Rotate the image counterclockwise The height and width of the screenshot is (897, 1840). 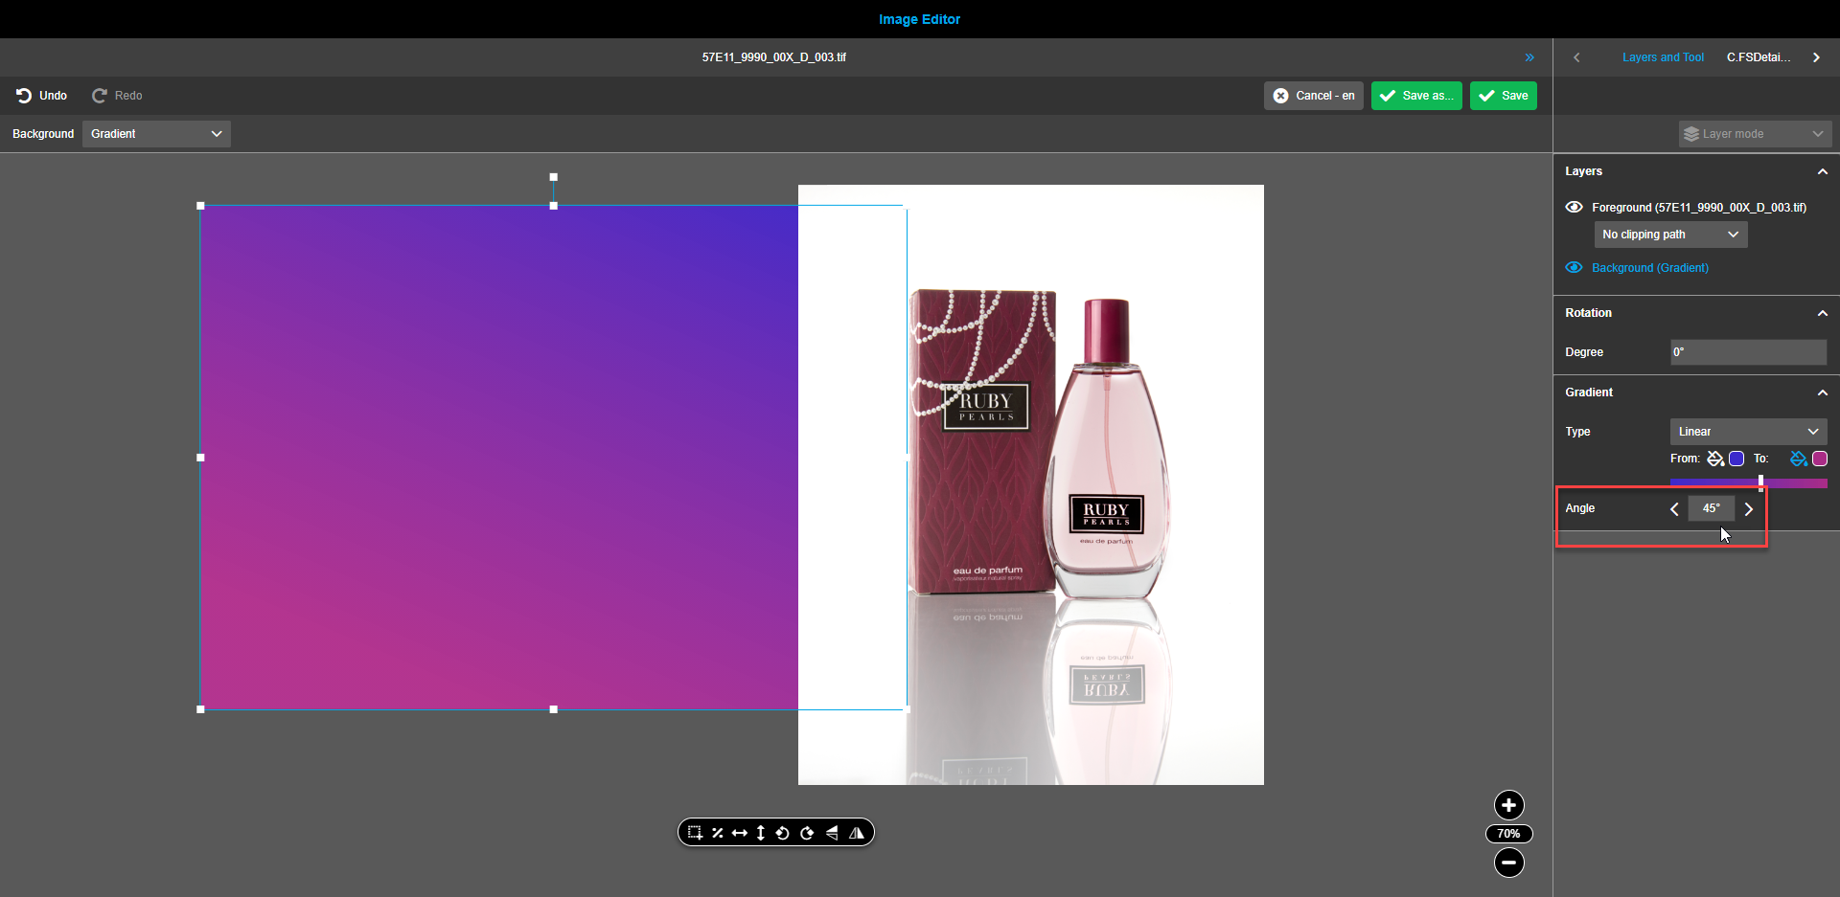[x=783, y=832]
